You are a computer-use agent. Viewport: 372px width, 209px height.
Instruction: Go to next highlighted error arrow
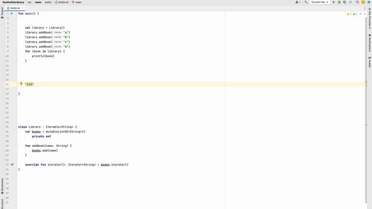(365, 14)
